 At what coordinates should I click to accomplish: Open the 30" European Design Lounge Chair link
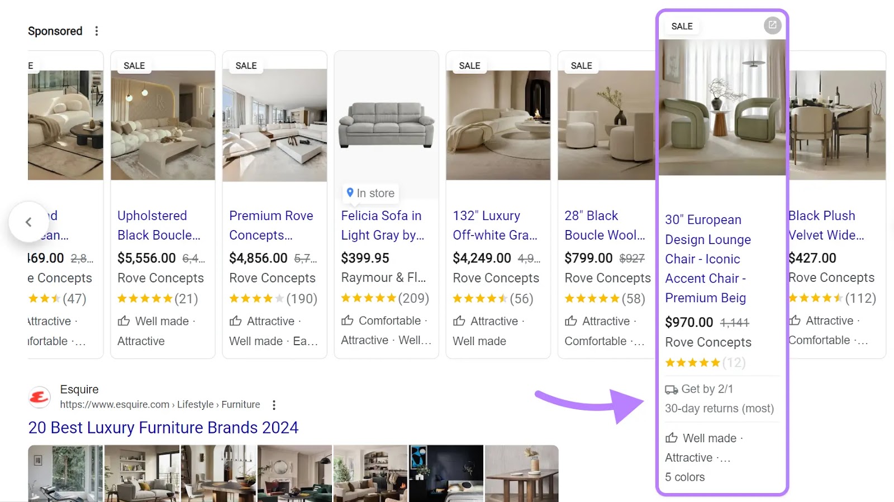tap(708, 259)
